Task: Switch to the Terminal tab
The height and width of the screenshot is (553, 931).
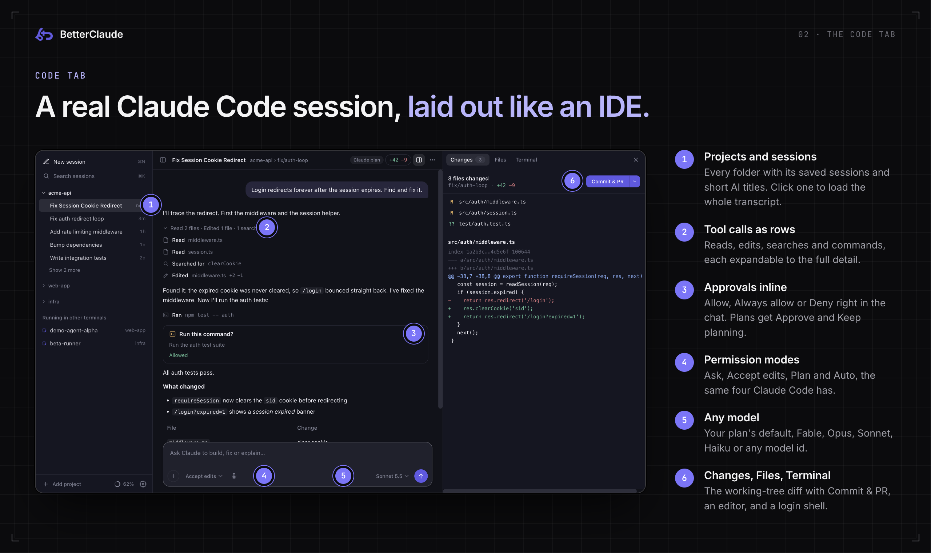Action: click(x=526, y=160)
